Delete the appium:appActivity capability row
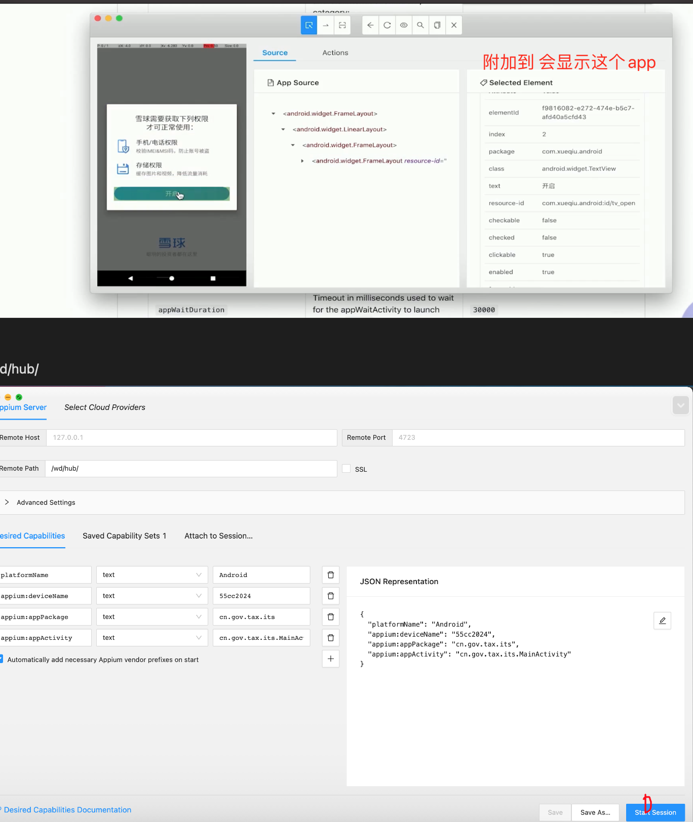 coord(331,638)
